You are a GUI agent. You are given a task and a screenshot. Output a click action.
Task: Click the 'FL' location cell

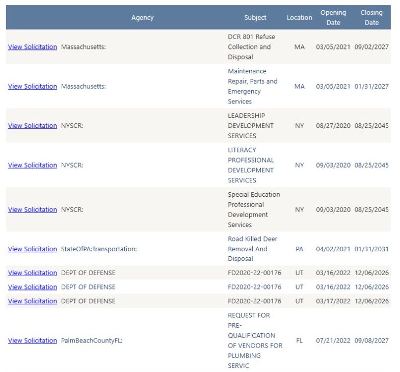coord(299,340)
